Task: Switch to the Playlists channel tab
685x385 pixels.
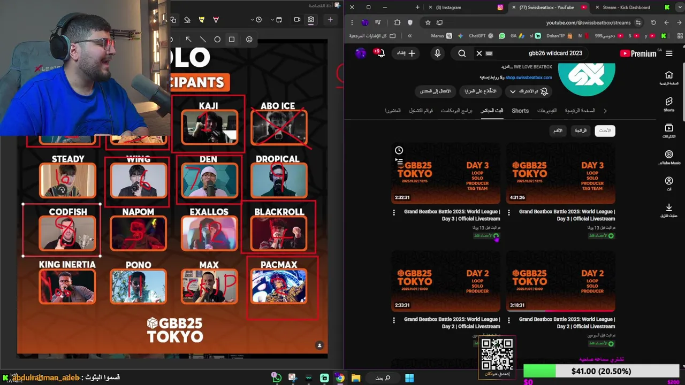Action: tap(421, 111)
